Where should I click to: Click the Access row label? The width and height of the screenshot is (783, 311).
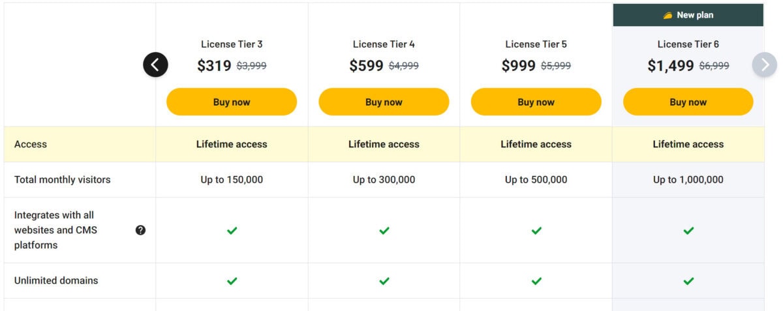[31, 144]
